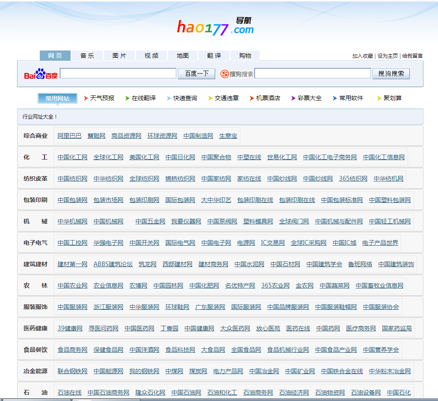
Task: Open 在线翻译 link
Action: pos(144,98)
